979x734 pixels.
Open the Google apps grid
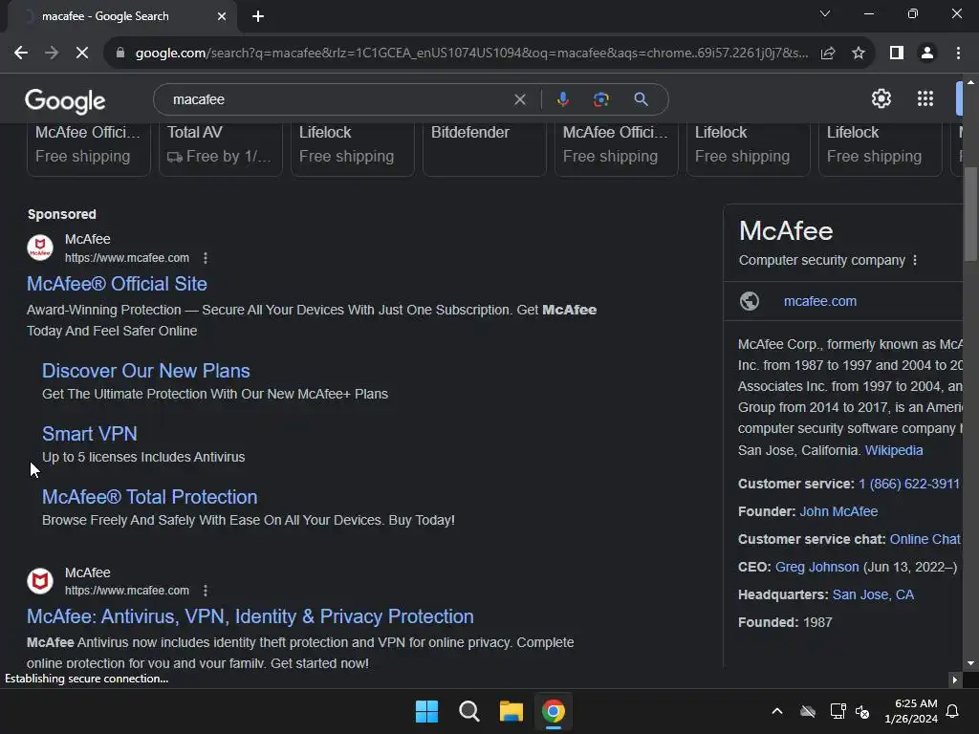[925, 98]
